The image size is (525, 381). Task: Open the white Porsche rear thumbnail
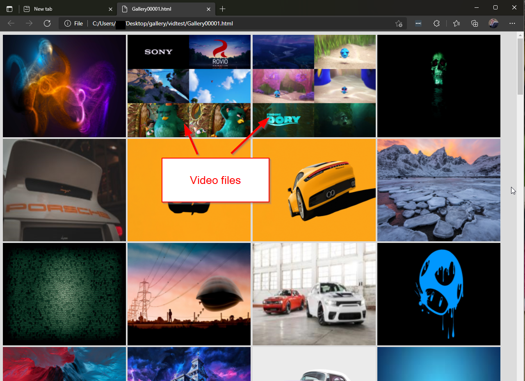(x=64, y=190)
